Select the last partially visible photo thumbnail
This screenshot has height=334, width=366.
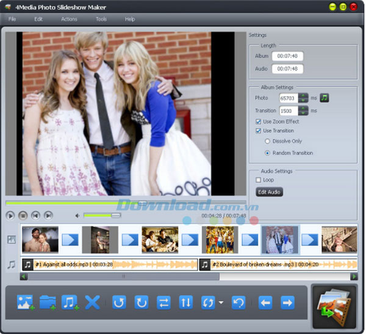click(339, 239)
